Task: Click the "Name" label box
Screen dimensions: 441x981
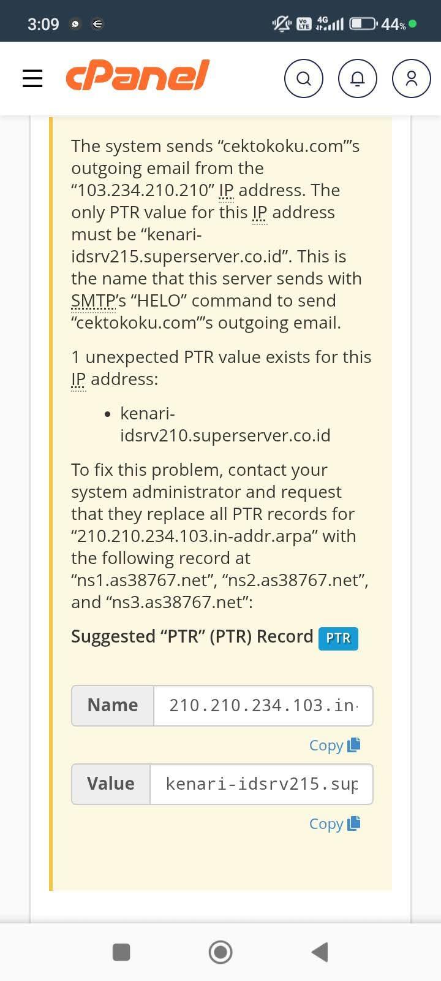Action: point(113,706)
